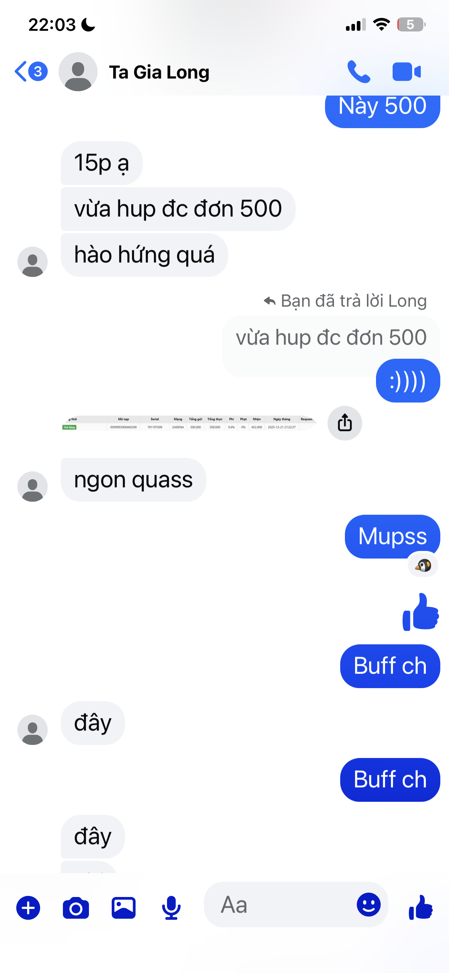View the reaction under the Mupss message

423,565
